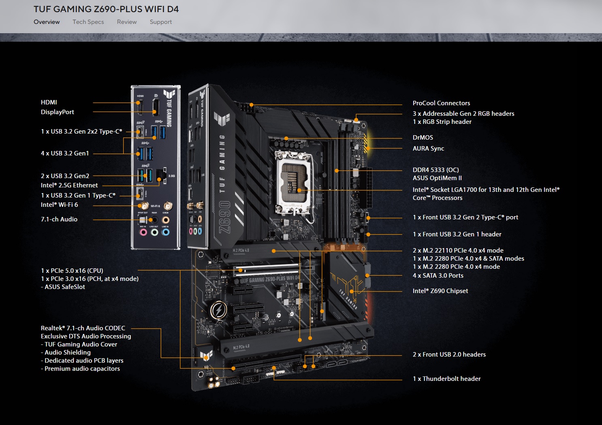Click the blue LINE IN audio jack

[x=165, y=232]
